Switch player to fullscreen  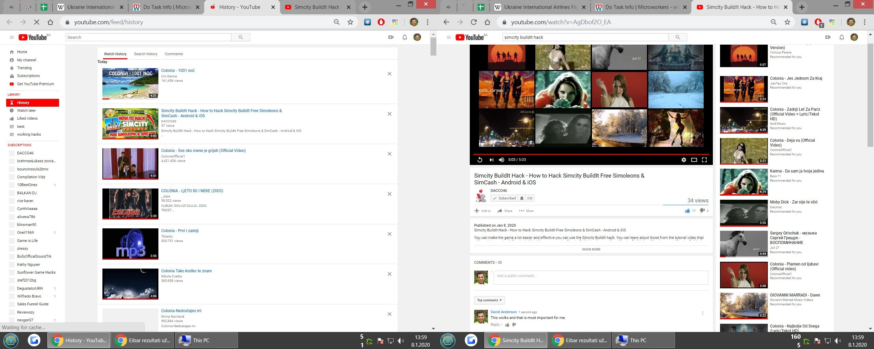[704, 160]
